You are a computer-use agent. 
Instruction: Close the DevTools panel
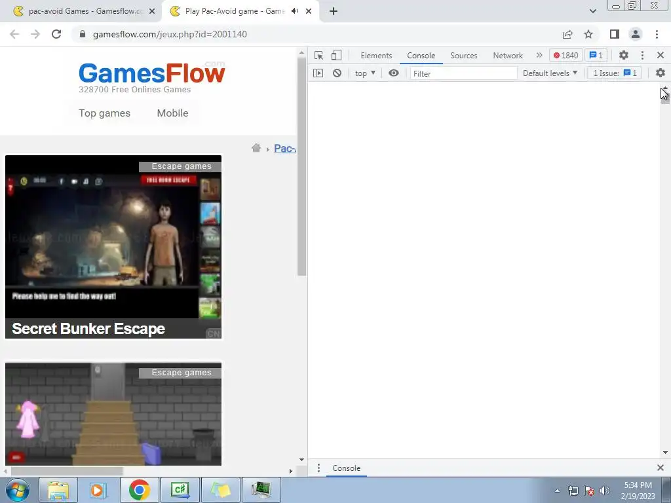(661, 55)
